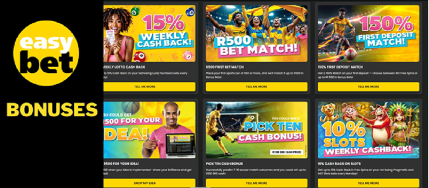Image resolution: width=429 pixels, height=188 pixels.
Task: Click Tell Me More under 10% Cash Back on Slots
Action: (x=368, y=183)
